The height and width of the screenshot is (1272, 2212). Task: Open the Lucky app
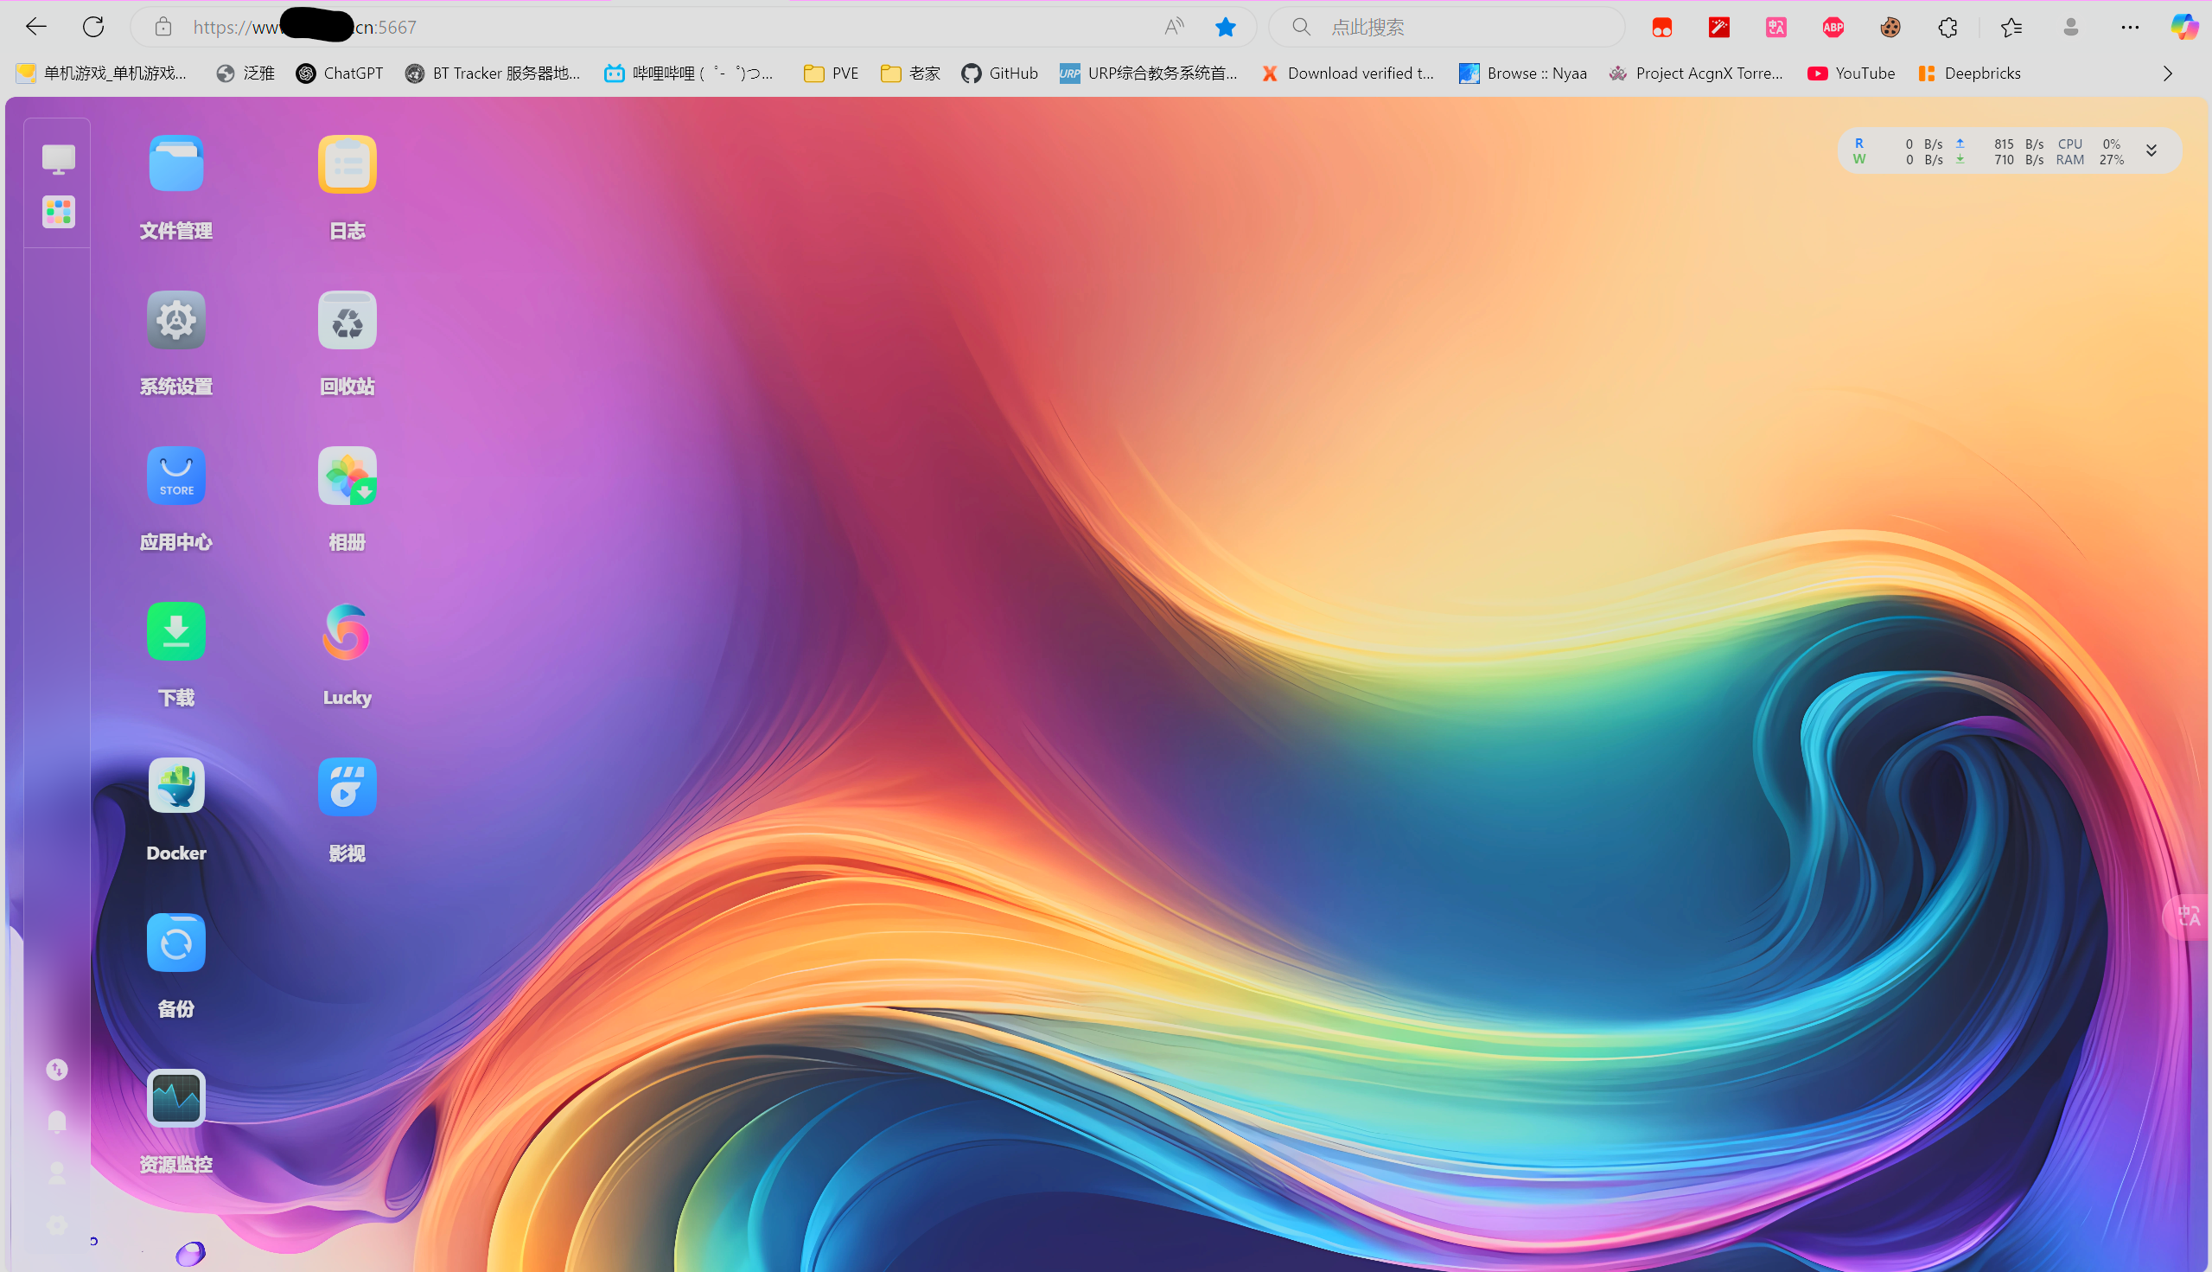click(347, 631)
